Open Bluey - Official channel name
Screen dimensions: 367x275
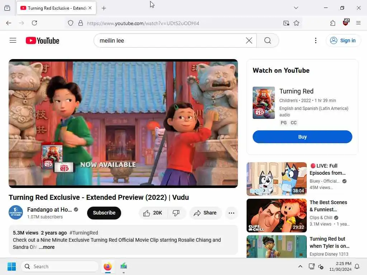coord(324,181)
